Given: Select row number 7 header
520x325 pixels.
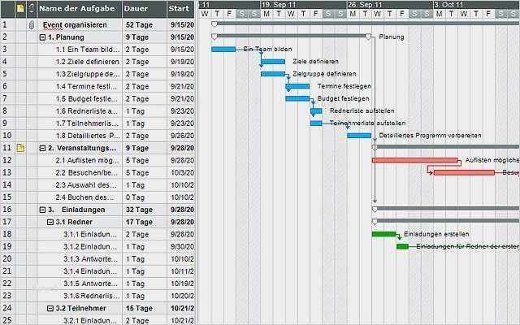Looking at the screenshot, I should (7, 99).
